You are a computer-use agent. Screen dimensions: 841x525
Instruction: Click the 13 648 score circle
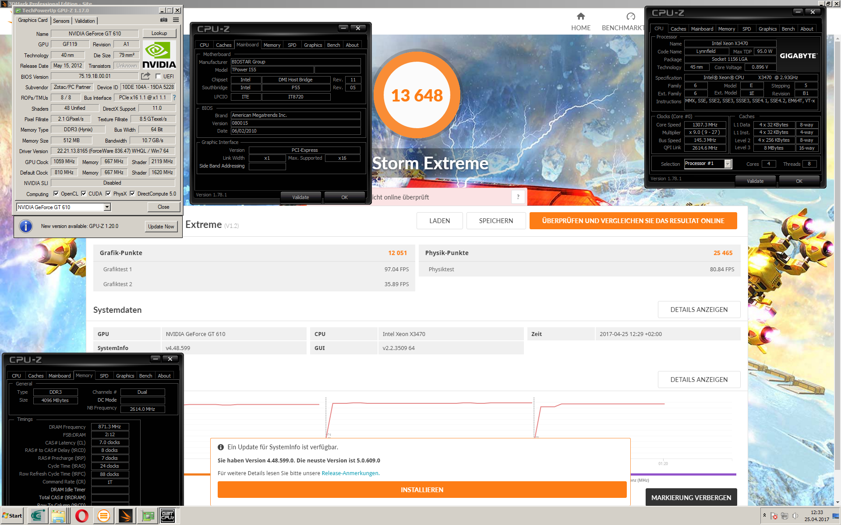pos(417,95)
